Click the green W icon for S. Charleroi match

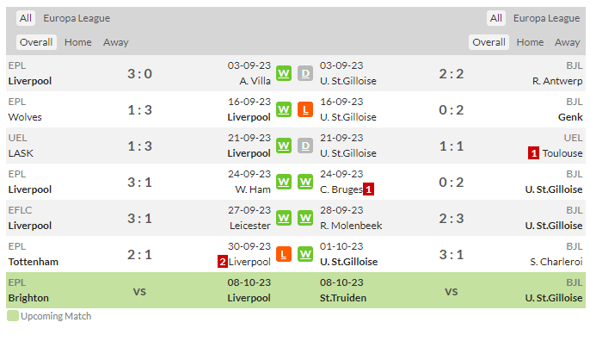click(x=305, y=254)
